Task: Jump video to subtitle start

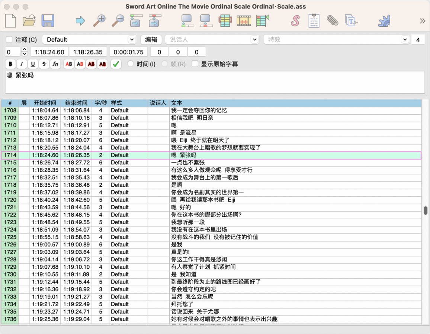Action: point(136,21)
